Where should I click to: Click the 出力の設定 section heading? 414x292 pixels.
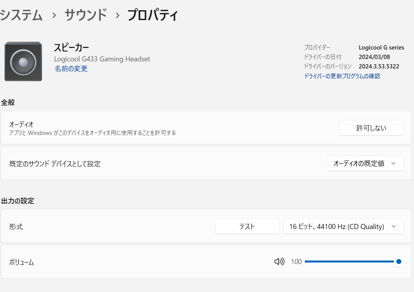click(18, 201)
